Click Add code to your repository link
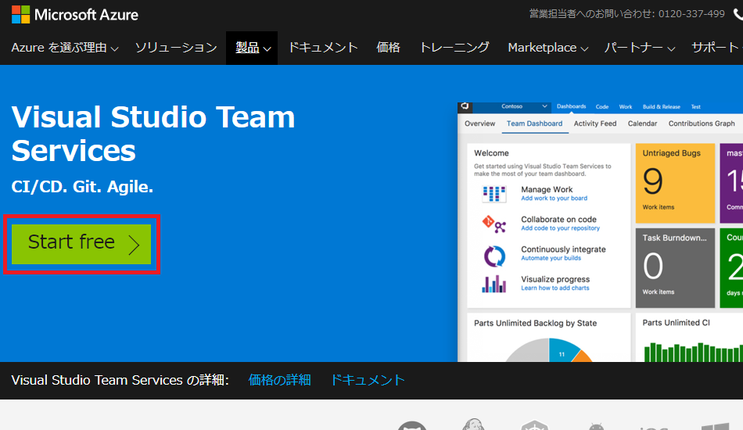This screenshot has width=743, height=430. [560, 228]
